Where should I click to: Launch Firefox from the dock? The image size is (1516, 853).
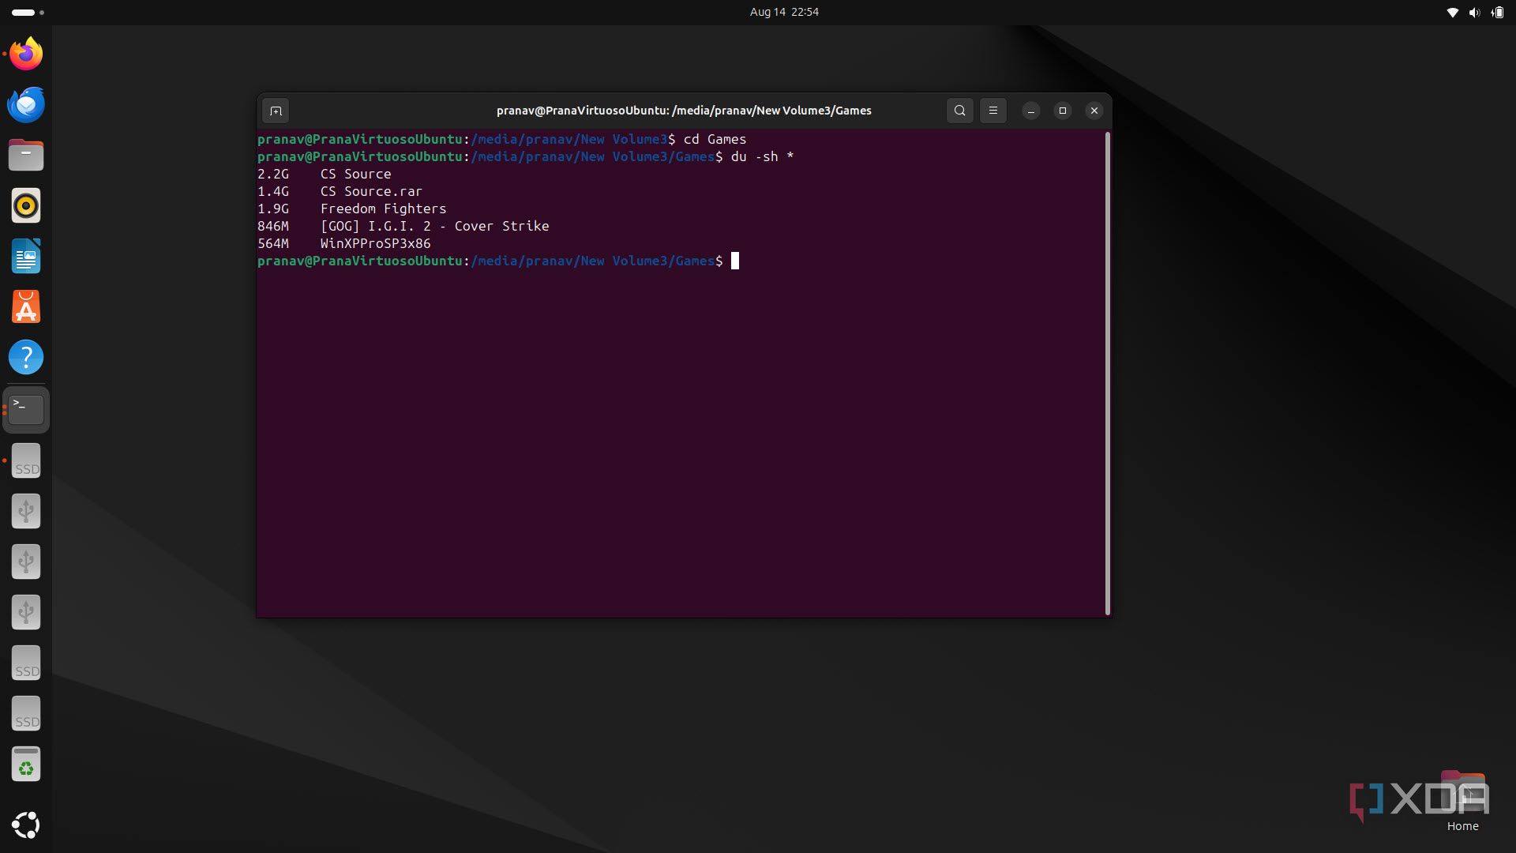[26, 54]
